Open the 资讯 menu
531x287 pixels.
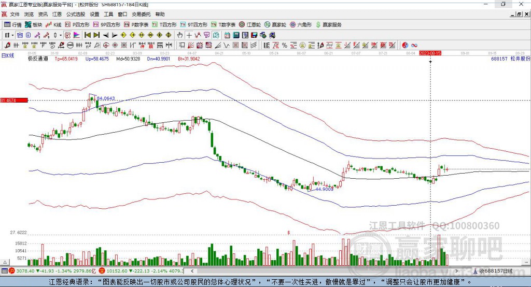click(43, 14)
